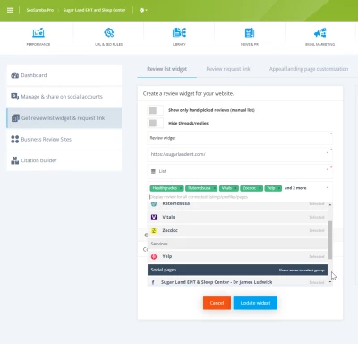
Task: Select Sugar Land ENT & Sleep Center Facebook page
Action: pos(237,282)
